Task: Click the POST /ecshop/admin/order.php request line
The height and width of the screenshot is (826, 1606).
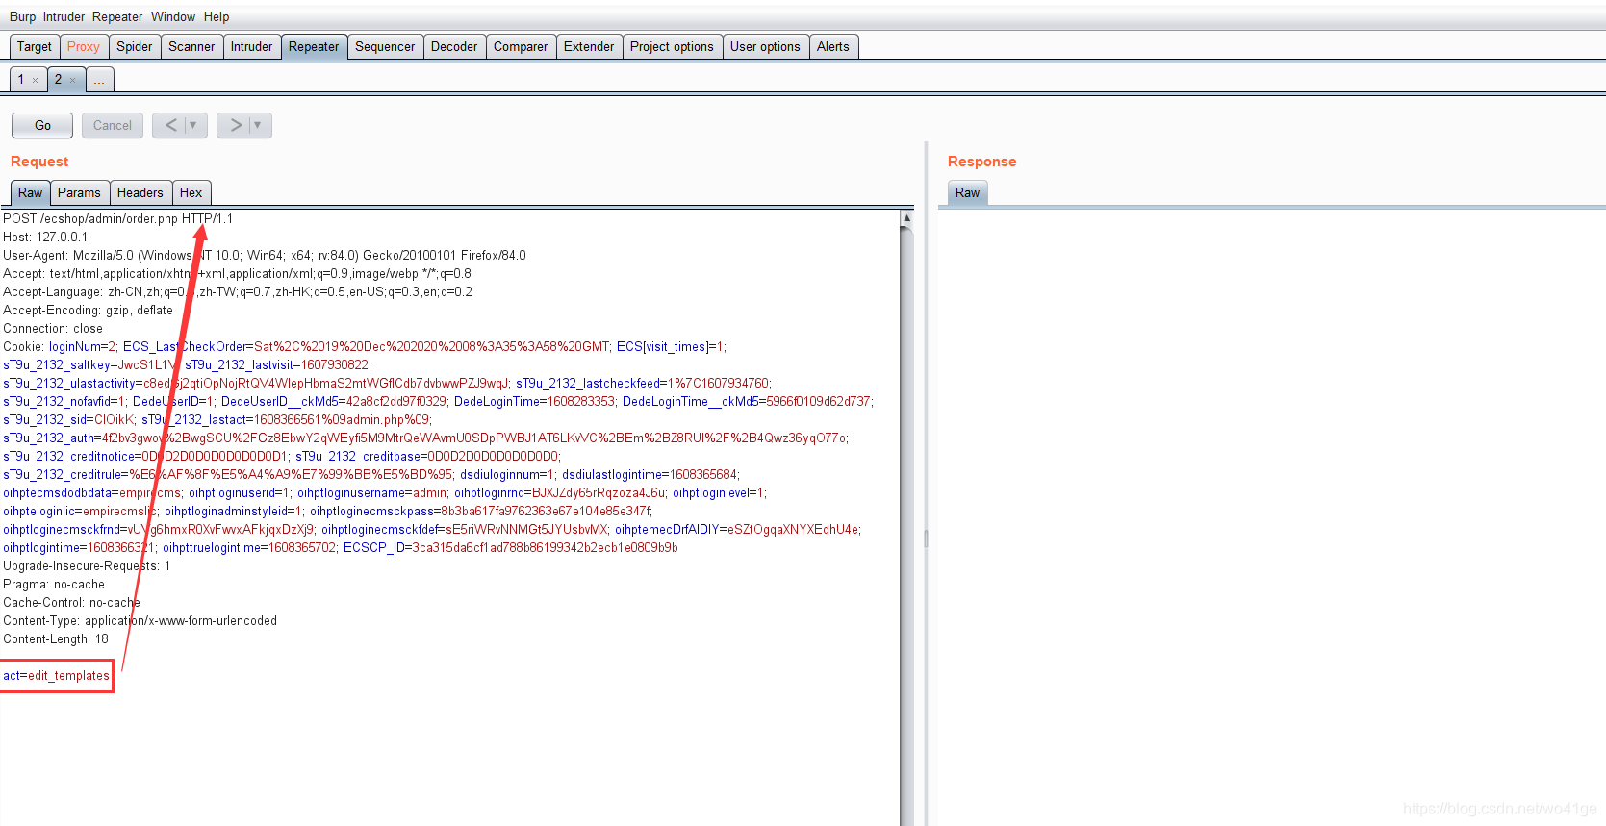Action: coord(117,218)
